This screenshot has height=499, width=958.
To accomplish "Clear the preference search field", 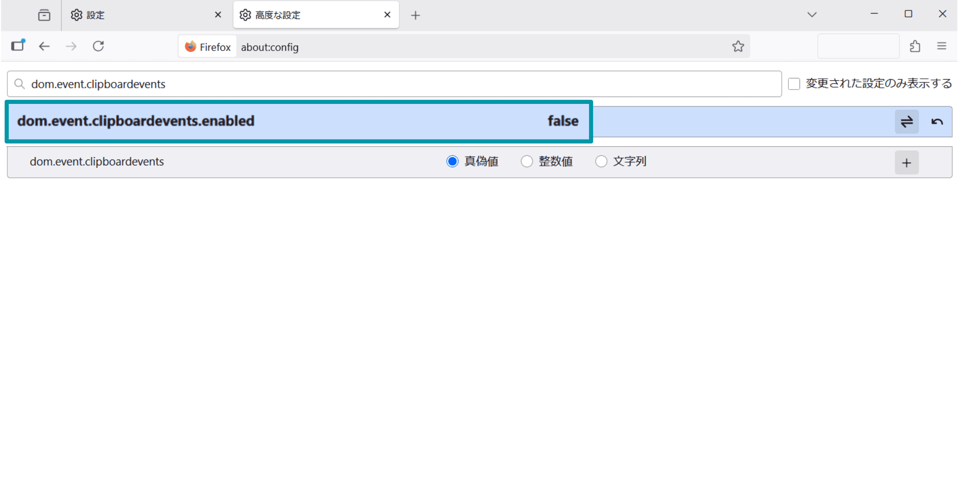I will pos(386,84).
